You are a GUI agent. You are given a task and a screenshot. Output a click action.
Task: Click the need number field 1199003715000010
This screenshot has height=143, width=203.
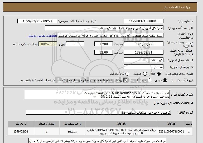point(144,21)
